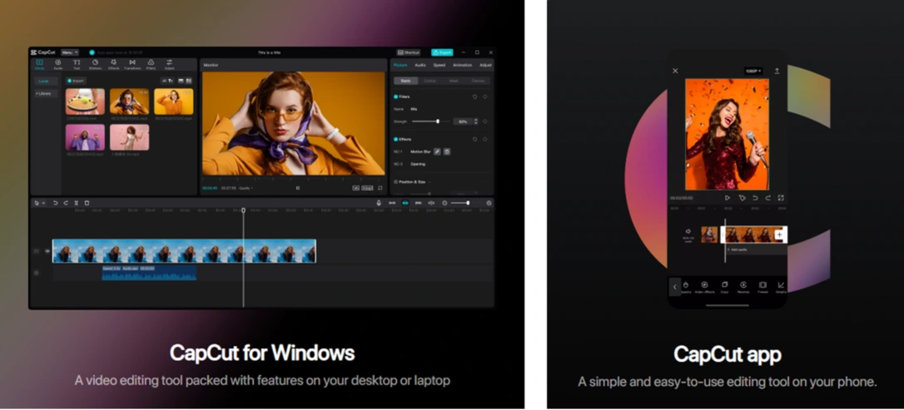This screenshot has width=904, height=410.
Task: Open the Audio tool in the top toolbar
Action: tap(57, 64)
